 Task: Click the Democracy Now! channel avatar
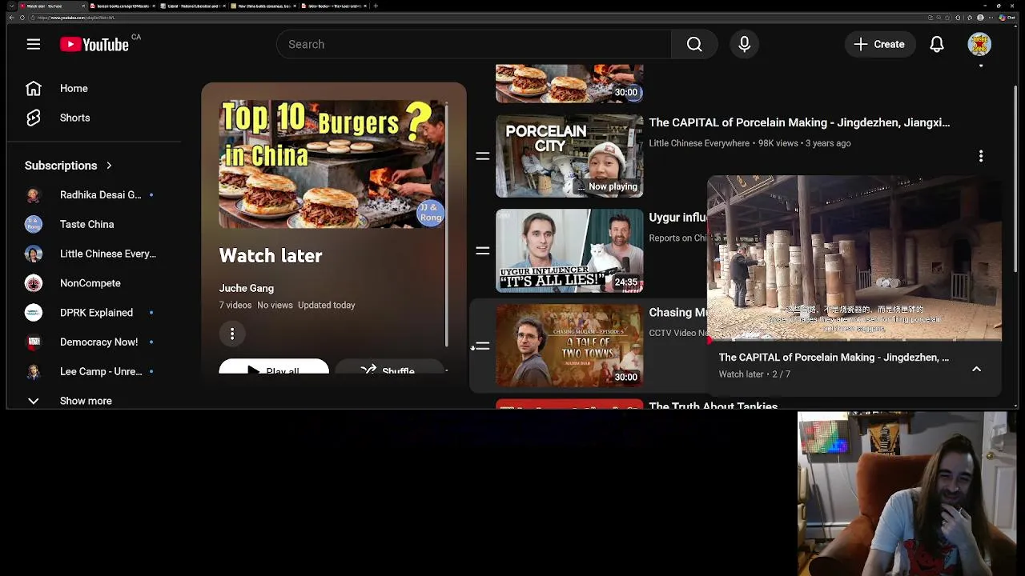click(x=34, y=342)
